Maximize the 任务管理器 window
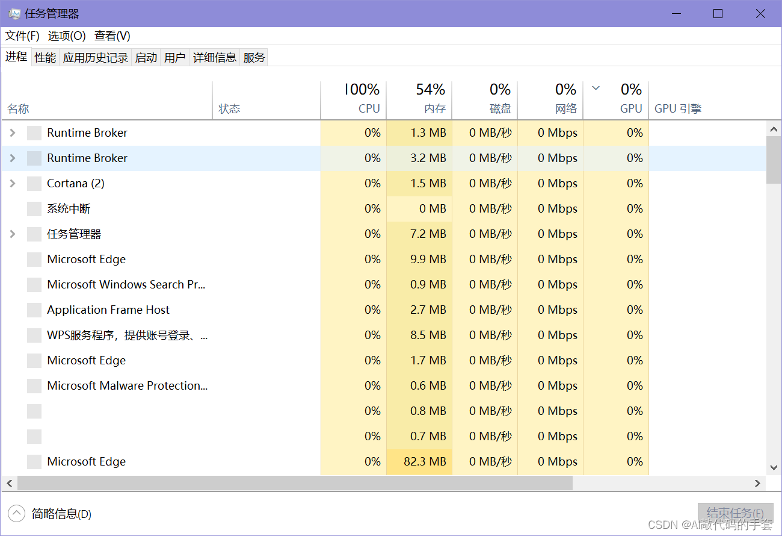This screenshot has width=782, height=536. coord(718,14)
